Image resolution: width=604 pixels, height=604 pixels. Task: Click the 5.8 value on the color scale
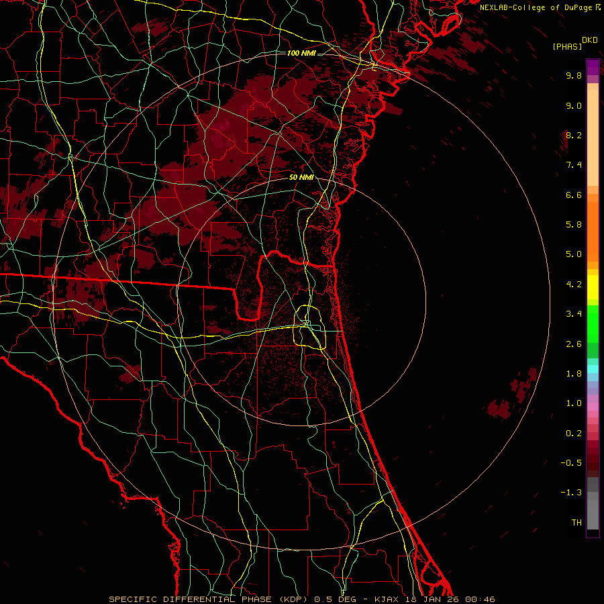pos(574,225)
